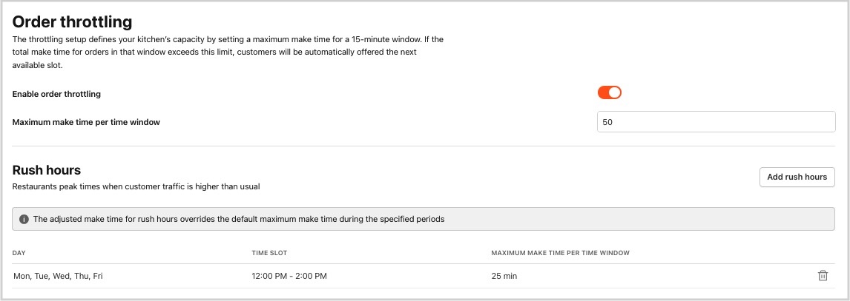
Task: Disable the Enable order throttling switch
Action: pyautogui.click(x=609, y=93)
